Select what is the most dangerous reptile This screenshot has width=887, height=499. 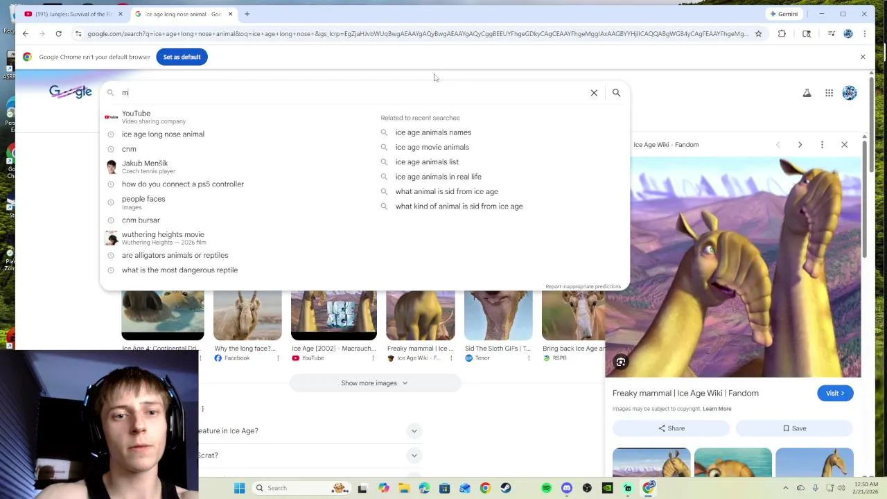coord(236,270)
